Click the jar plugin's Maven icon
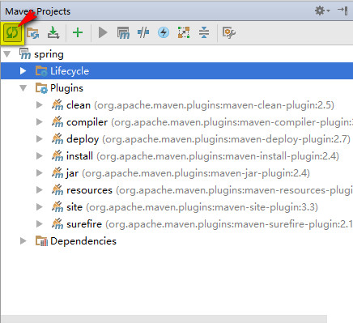Image resolution: width=353 pixels, height=323 pixels. point(57,173)
